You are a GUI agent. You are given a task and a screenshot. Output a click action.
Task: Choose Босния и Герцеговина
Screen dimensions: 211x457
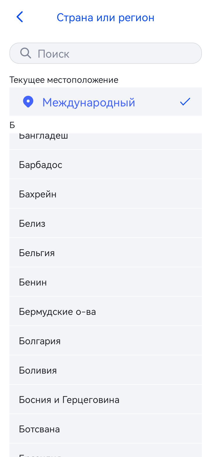(106, 399)
